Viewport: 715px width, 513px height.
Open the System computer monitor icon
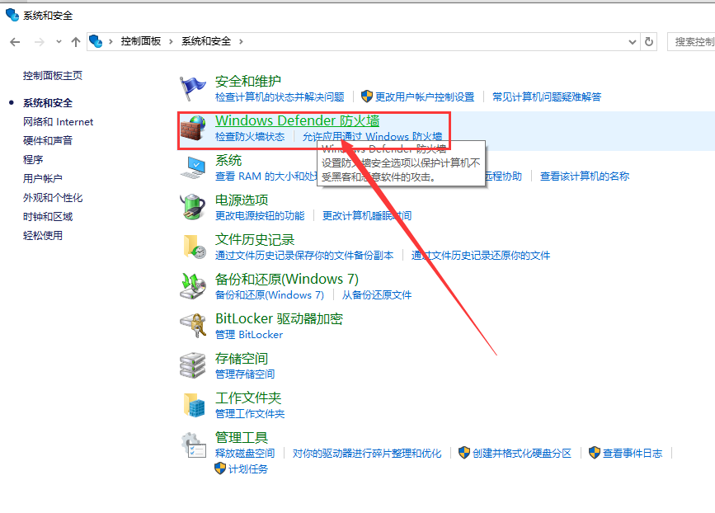pyautogui.click(x=193, y=167)
